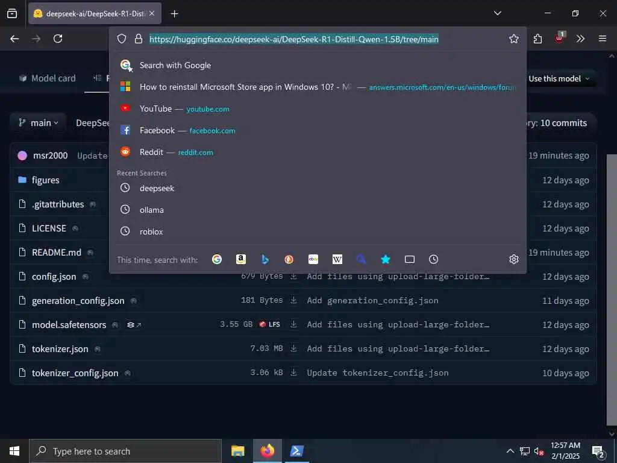Viewport: 617px width, 463px height.
Task: Click the taskbar clock and date
Action: tap(565, 451)
